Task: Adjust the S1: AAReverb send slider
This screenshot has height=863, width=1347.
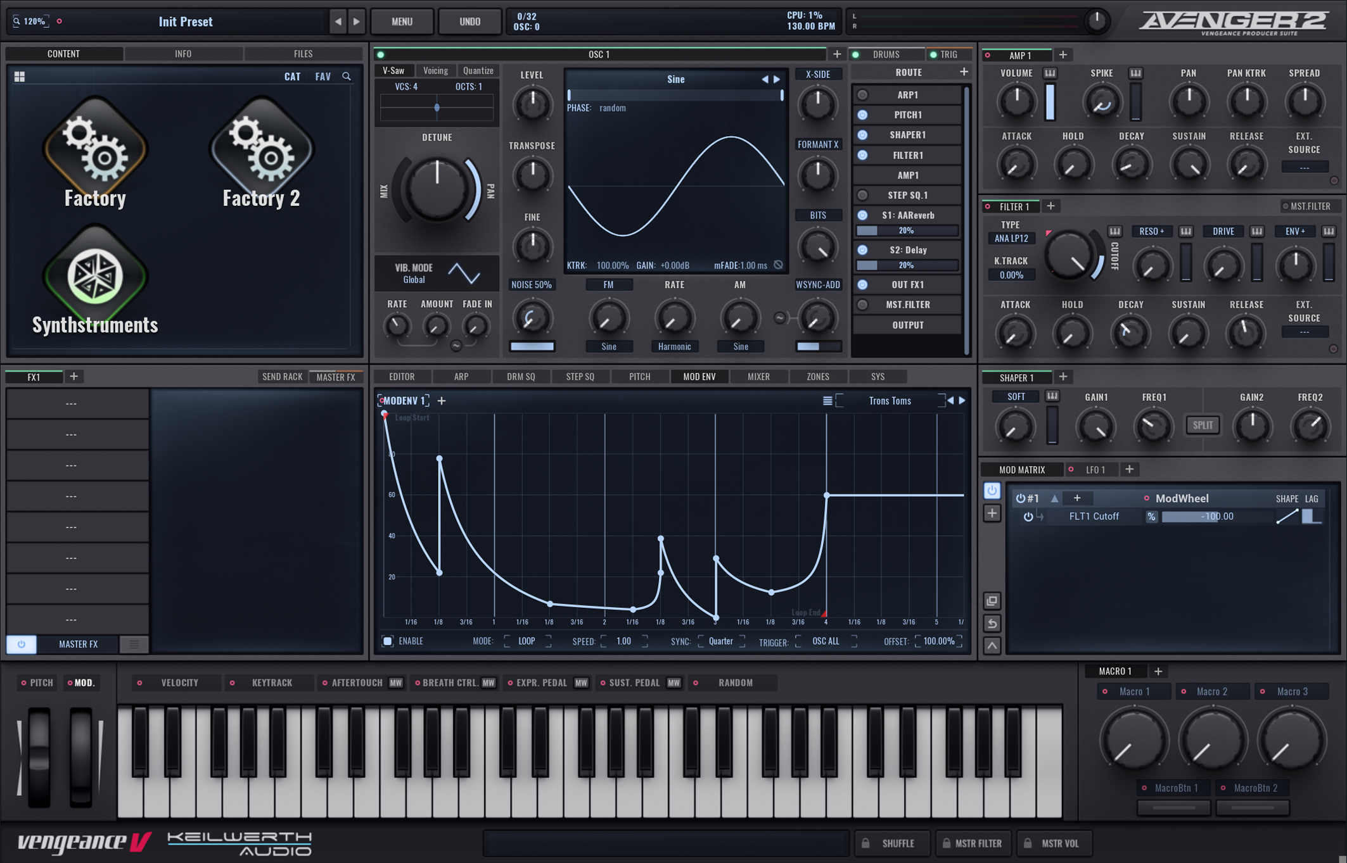Action: [907, 231]
